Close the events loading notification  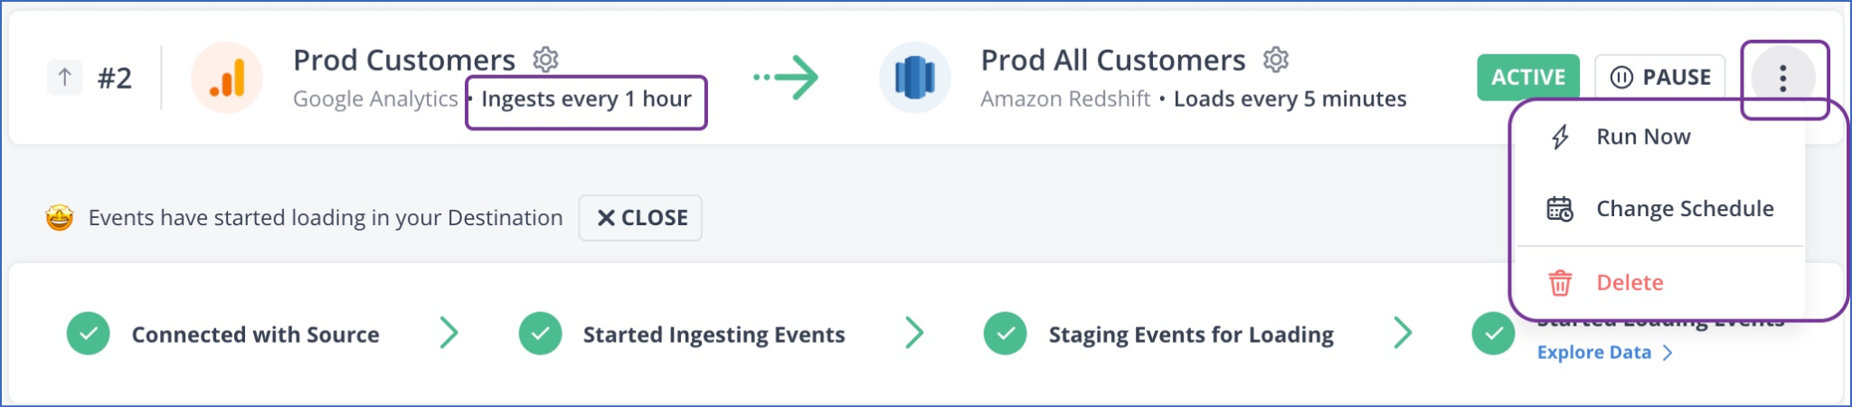click(x=640, y=218)
